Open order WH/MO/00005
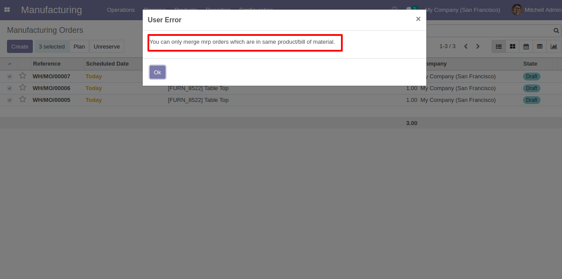Image resolution: width=562 pixels, height=279 pixels. click(x=51, y=100)
